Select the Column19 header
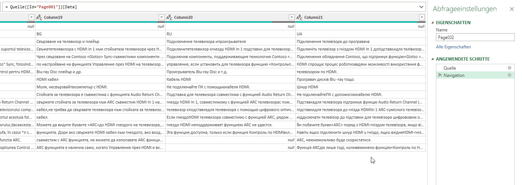The image size is (522, 185). coord(100,17)
